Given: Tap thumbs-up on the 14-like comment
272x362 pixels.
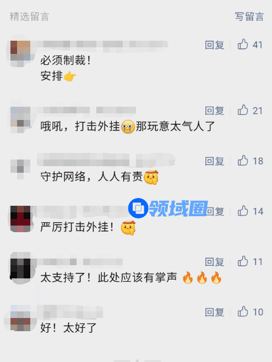Looking at the screenshot, I should tap(243, 211).
